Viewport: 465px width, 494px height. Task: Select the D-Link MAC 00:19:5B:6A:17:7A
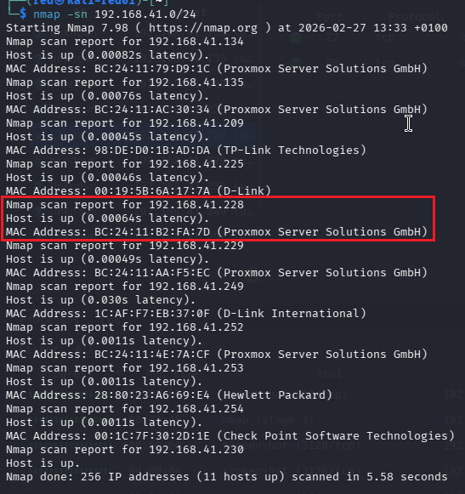(152, 191)
